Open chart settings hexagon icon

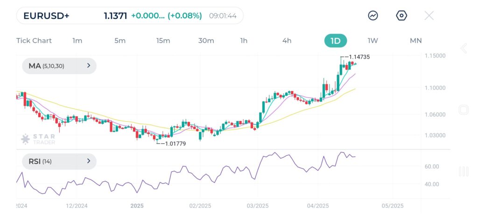[401, 16]
